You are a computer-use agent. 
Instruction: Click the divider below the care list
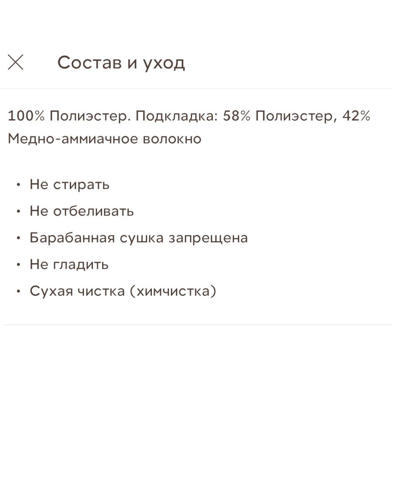click(201, 326)
